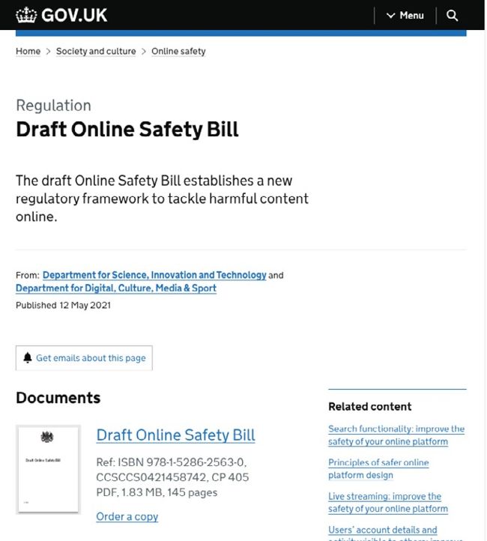Open Search functionality related content link
This screenshot has height=541, width=487.
(396, 435)
